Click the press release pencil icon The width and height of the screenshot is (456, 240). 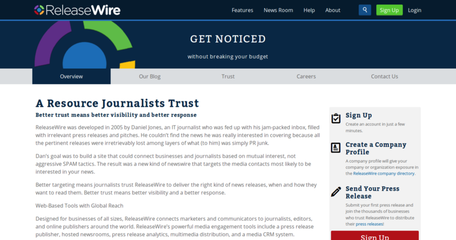(x=336, y=192)
